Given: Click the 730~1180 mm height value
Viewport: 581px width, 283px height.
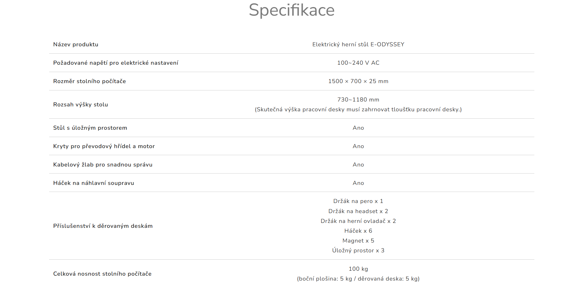Looking at the screenshot, I should (x=358, y=100).
